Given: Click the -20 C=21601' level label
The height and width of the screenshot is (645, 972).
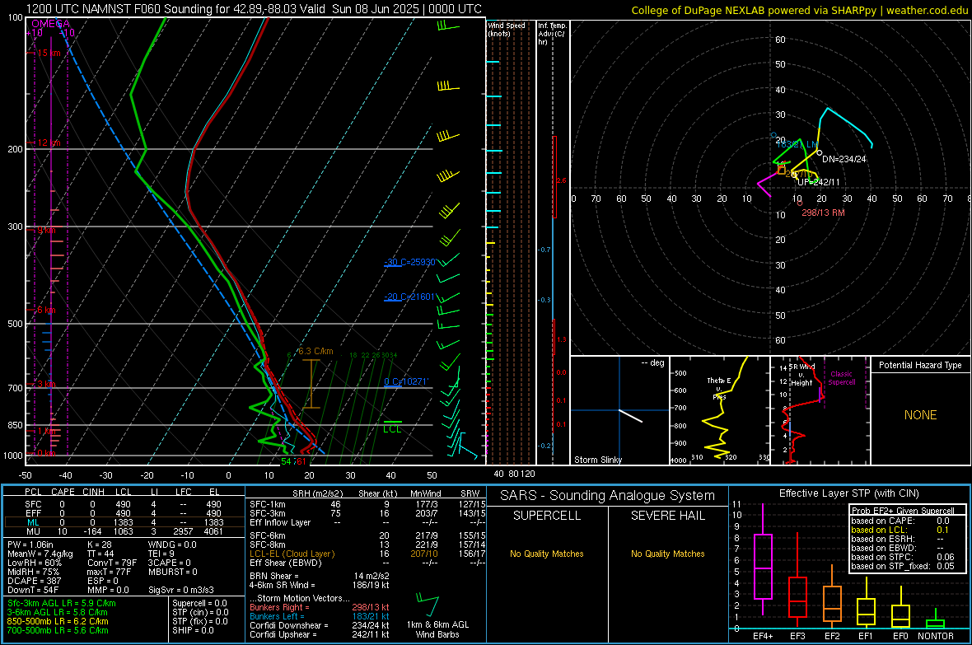Looking at the screenshot, I should click(409, 297).
